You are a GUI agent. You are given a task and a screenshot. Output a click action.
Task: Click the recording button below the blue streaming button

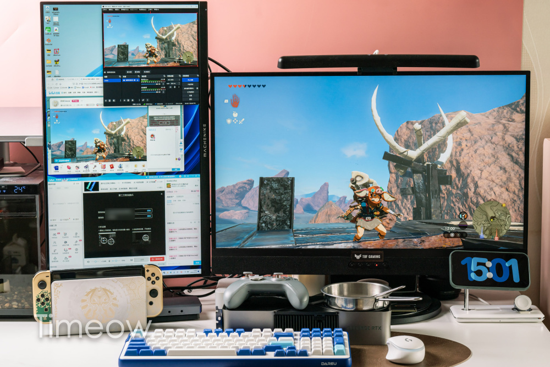coord(190,85)
